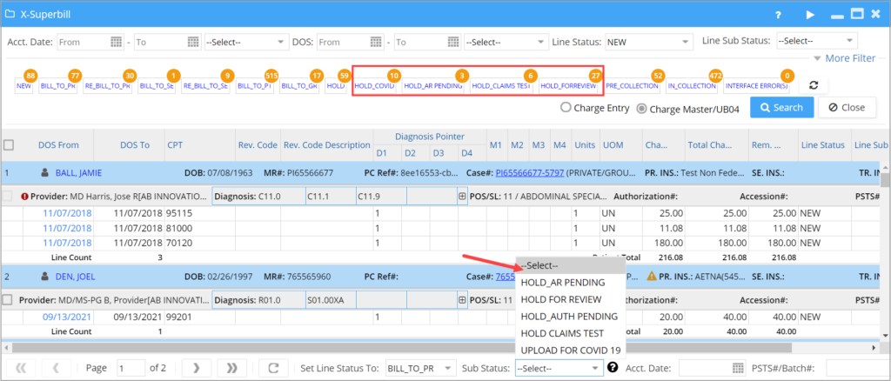Viewport: 891px width, 381px height.
Task: Click the blue Search button
Action: coord(781,108)
